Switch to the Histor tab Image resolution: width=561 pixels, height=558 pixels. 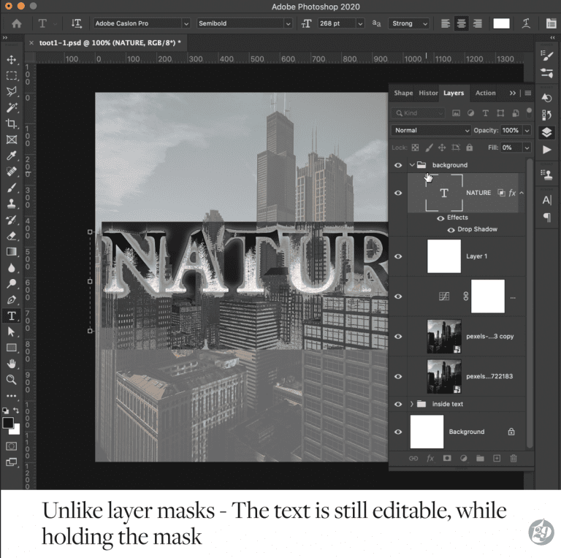pos(428,93)
